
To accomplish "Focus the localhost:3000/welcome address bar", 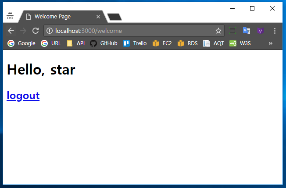I will 134,31.
